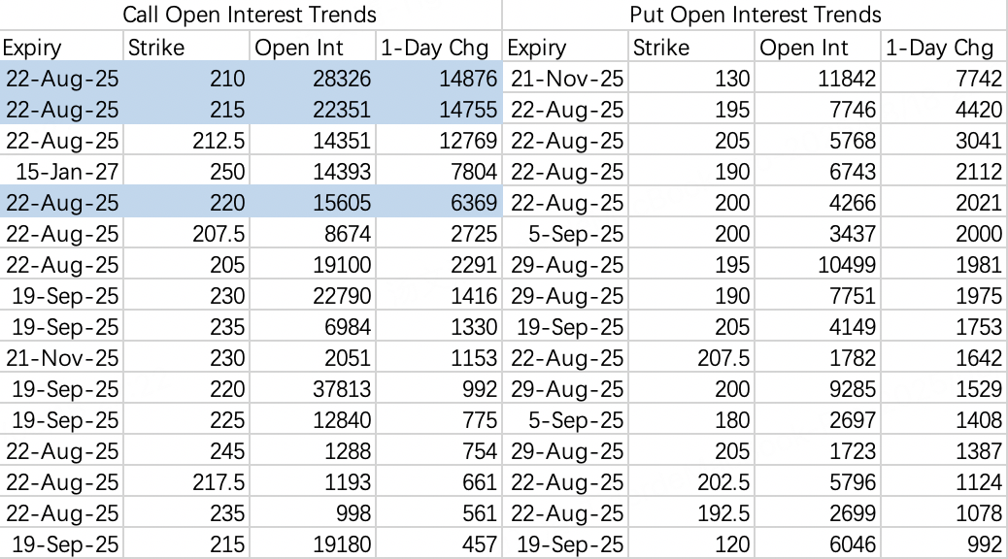Click put strike 192.5 cell
This screenshot has width=1008, height=559.
pyautogui.click(x=691, y=512)
